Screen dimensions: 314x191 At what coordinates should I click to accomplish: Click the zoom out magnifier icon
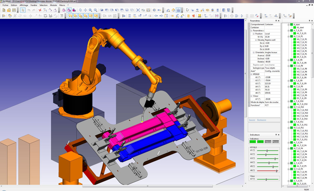coord(96,10)
